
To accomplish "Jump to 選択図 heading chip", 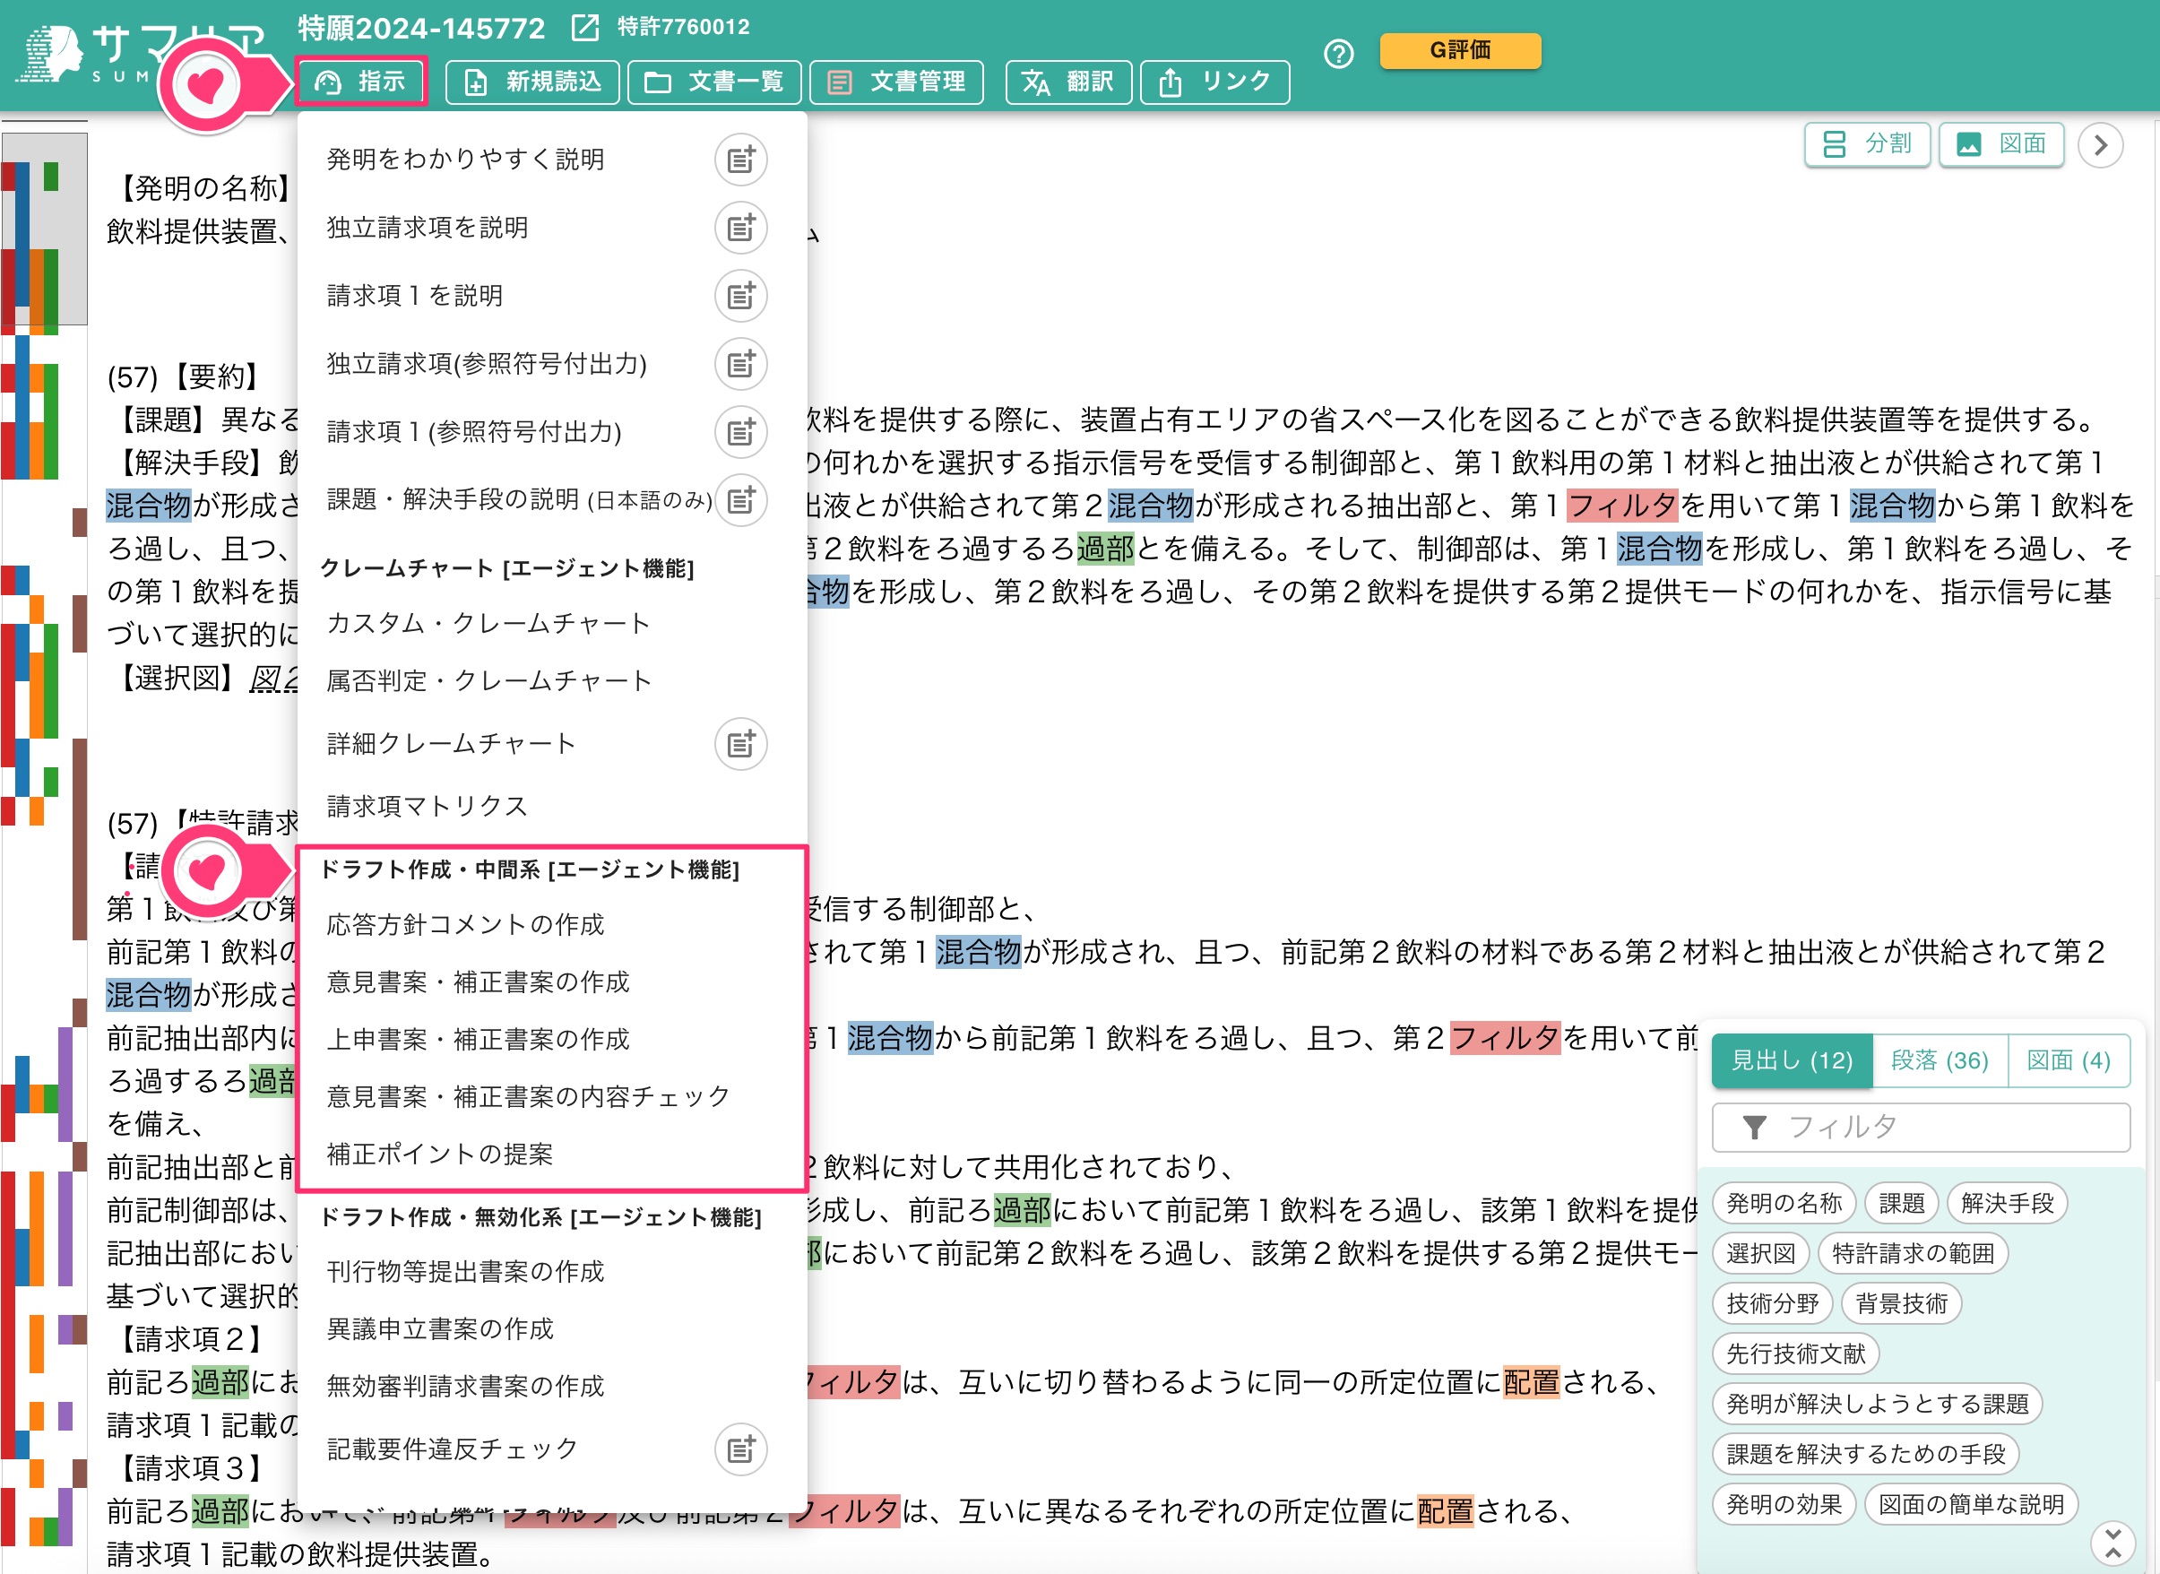I will coord(1761,1254).
